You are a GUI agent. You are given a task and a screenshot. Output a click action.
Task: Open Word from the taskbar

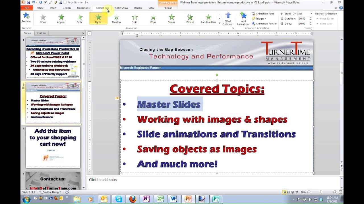click(x=173, y=199)
